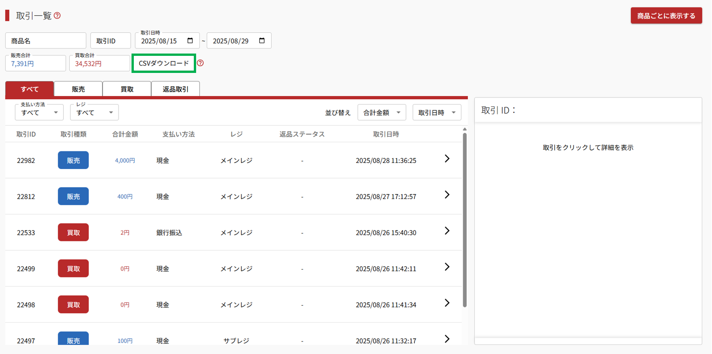Open details arrow for transaction 22499
The width and height of the screenshot is (712, 354).
click(x=446, y=267)
